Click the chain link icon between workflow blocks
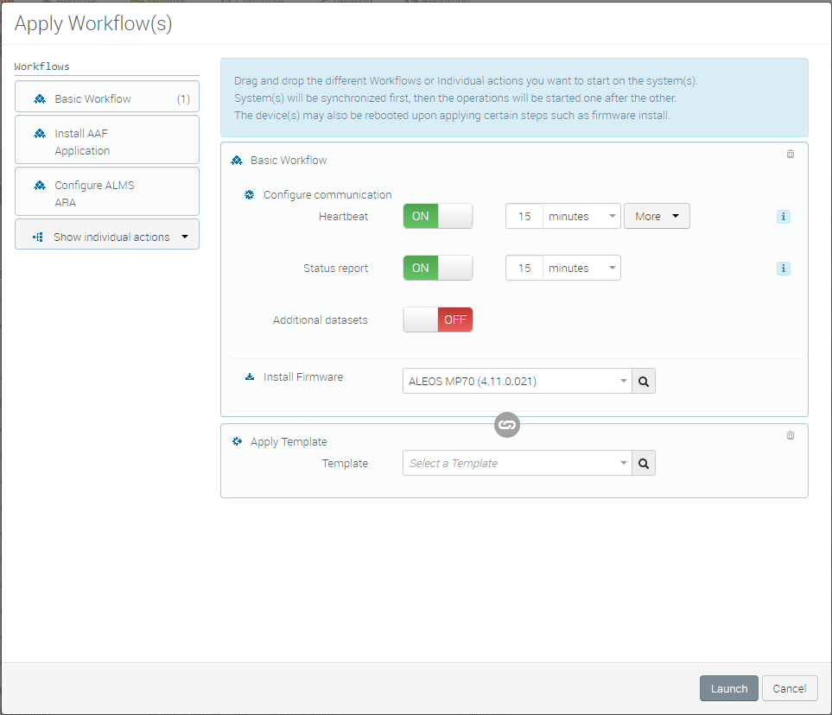This screenshot has width=832, height=715. tap(507, 425)
